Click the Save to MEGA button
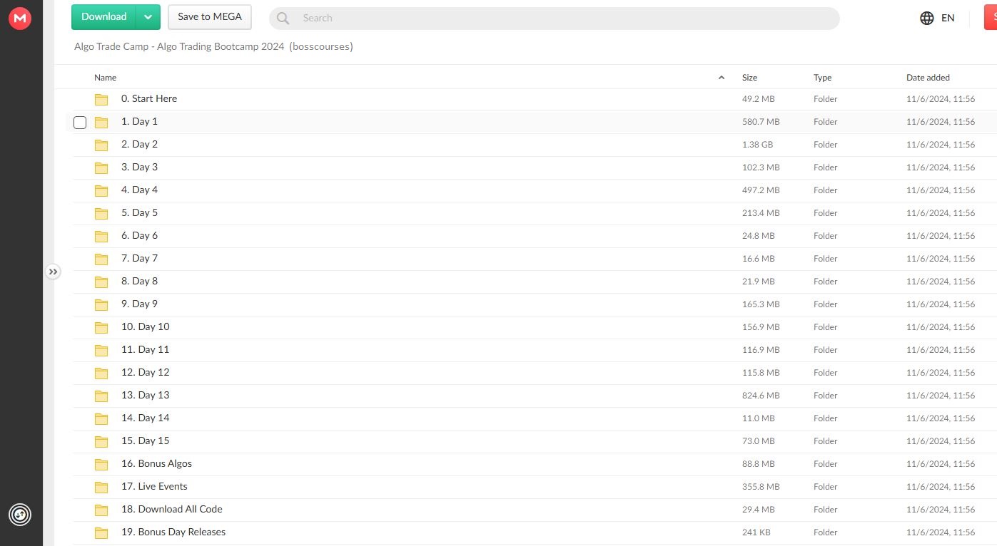The width and height of the screenshot is (997, 546). pyautogui.click(x=210, y=17)
